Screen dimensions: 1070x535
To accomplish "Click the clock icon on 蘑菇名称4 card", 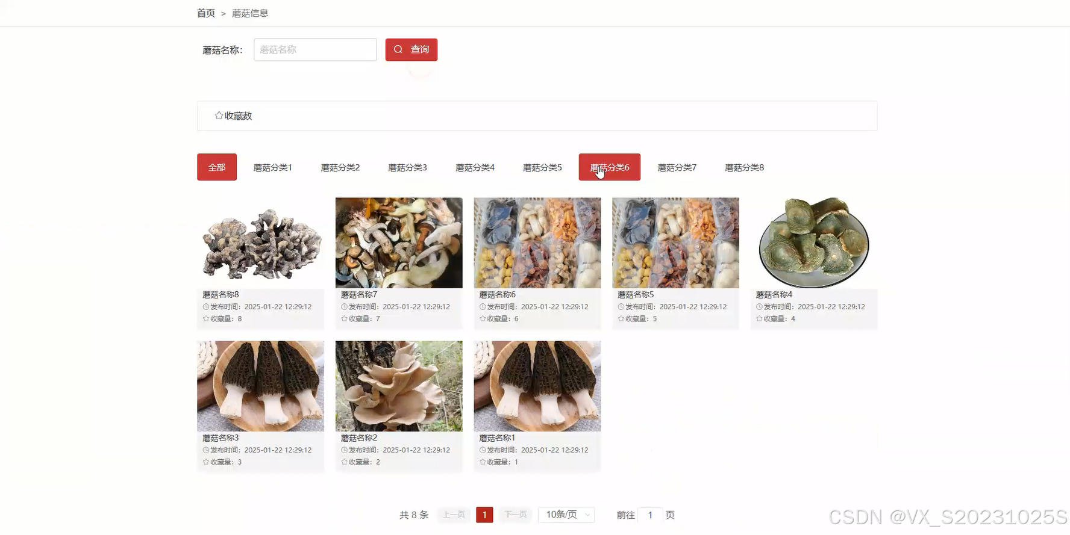I will coord(760,307).
